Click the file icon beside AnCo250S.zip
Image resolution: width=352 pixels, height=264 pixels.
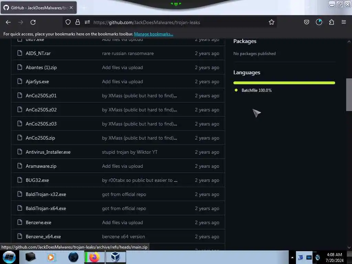[x=20, y=137]
